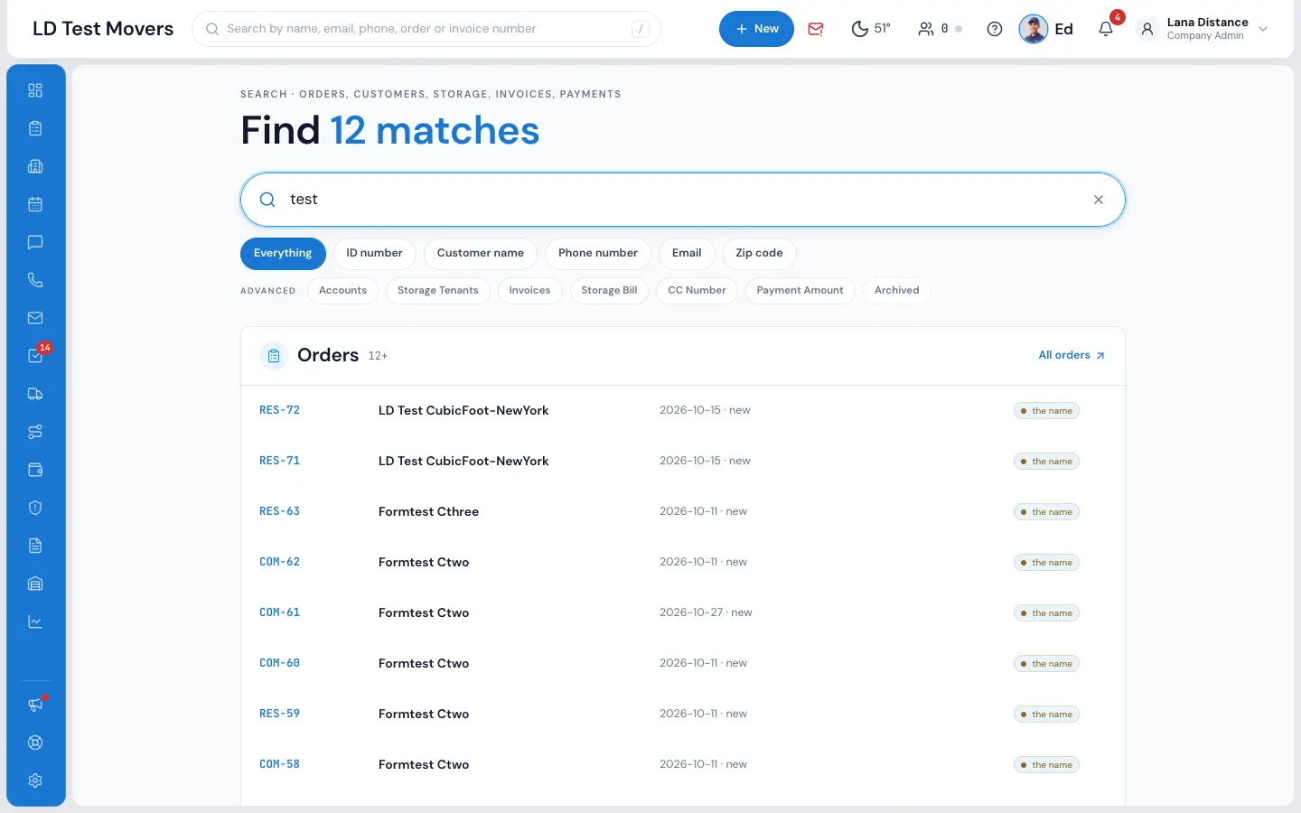Open the truck dispatch icon in sidebar
Screen dimensions: 1301x813
pyautogui.click(x=35, y=394)
